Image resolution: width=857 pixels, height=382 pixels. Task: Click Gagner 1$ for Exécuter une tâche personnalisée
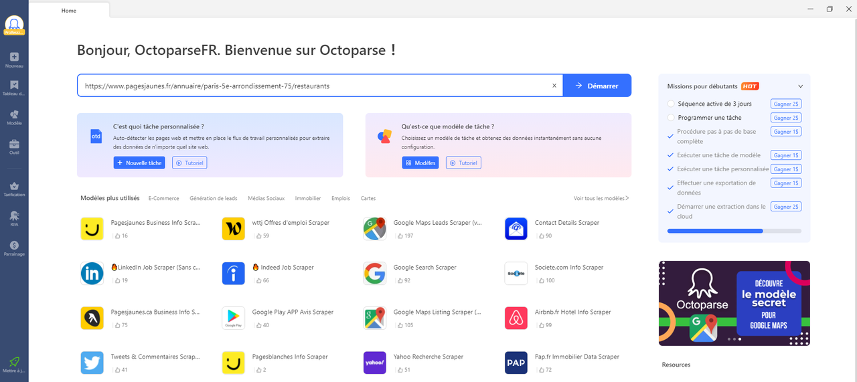(x=786, y=169)
